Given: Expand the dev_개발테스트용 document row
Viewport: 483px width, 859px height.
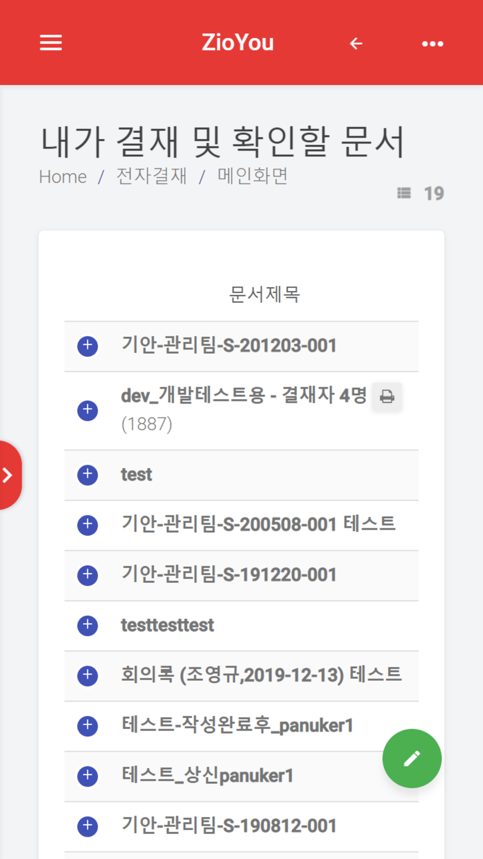Looking at the screenshot, I should [x=87, y=410].
